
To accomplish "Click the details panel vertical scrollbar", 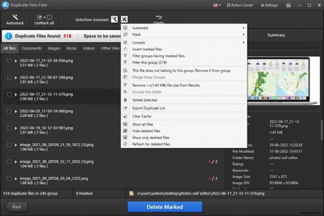I will point(322,130).
